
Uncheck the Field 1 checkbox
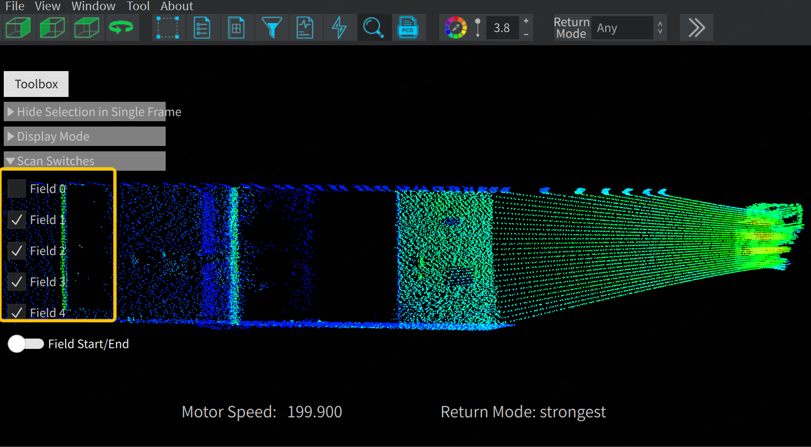[x=17, y=220]
